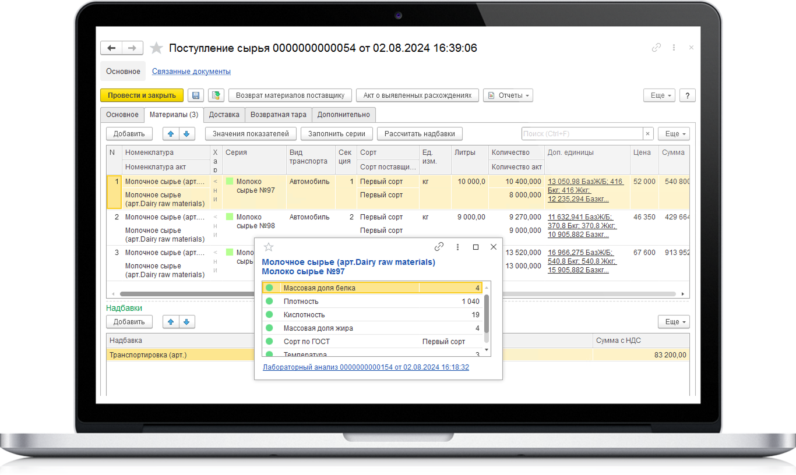This screenshot has height=475, width=796.
Task: Click sum cell 83 200,00
Action: pyautogui.click(x=641, y=355)
